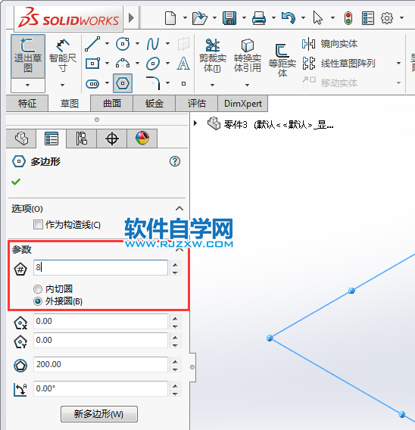The height and width of the screenshot is (430, 415).
Task: Click the New document icon
Action: (170, 18)
